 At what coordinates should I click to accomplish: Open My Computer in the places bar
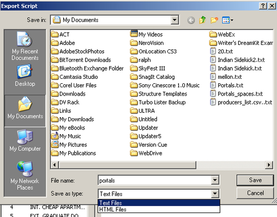[x=25, y=140]
